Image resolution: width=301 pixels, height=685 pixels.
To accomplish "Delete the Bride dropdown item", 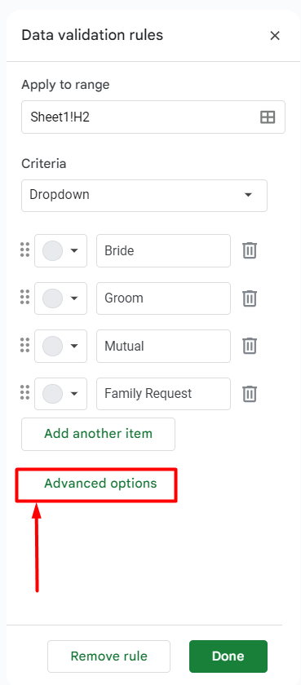I will click(250, 251).
